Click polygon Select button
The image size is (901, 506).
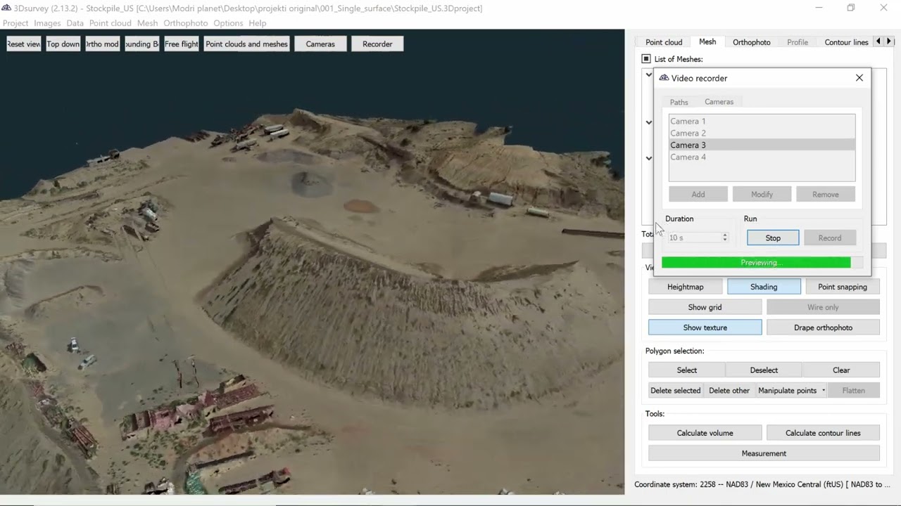[x=686, y=370]
